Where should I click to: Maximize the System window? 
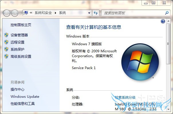154,3
